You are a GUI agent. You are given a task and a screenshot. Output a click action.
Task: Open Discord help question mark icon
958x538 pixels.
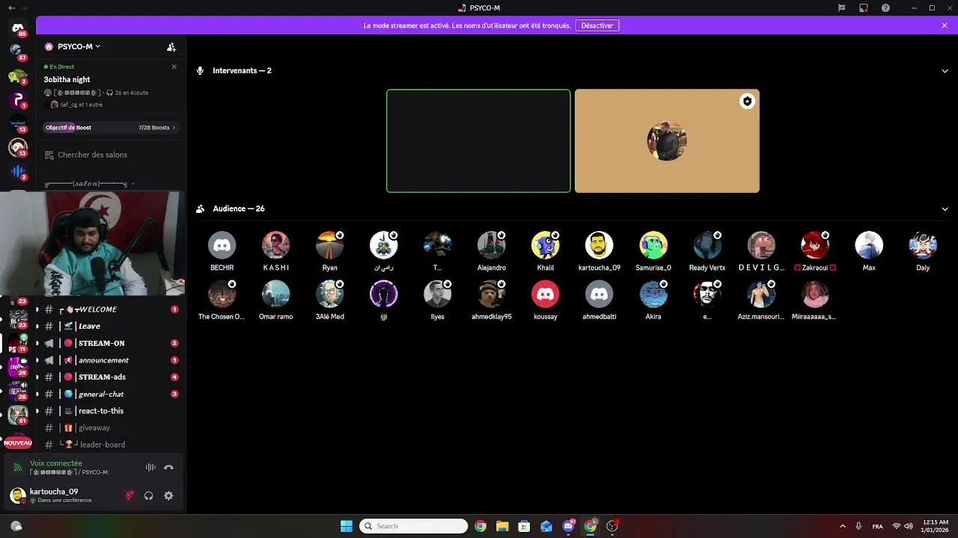(x=886, y=8)
